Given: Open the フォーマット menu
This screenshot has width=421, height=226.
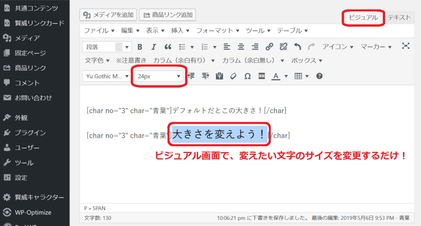Looking at the screenshot, I should pyautogui.click(x=218, y=30).
